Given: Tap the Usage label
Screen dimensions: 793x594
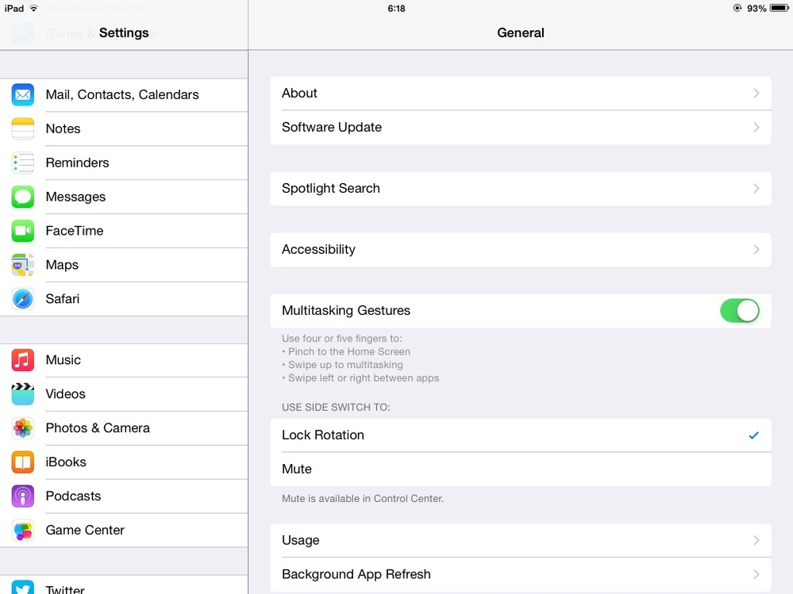Looking at the screenshot, I should [300, 540].
